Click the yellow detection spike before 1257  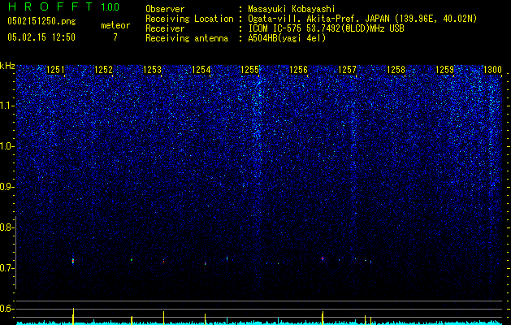click(323, 318)
